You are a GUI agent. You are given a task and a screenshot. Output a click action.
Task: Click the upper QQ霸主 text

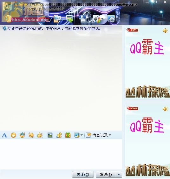click(x=147, y=47)
